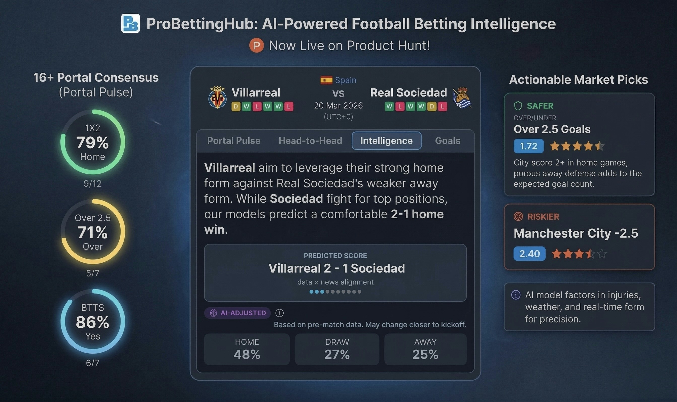
Task: Open the Product Hunt icon
Action: [x=257, y=46]
